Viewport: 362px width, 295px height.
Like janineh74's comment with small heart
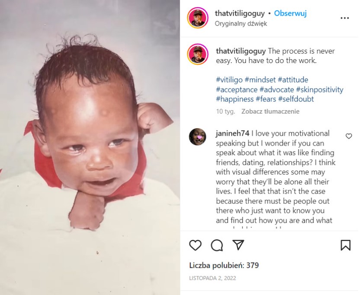tap(349, 136)
